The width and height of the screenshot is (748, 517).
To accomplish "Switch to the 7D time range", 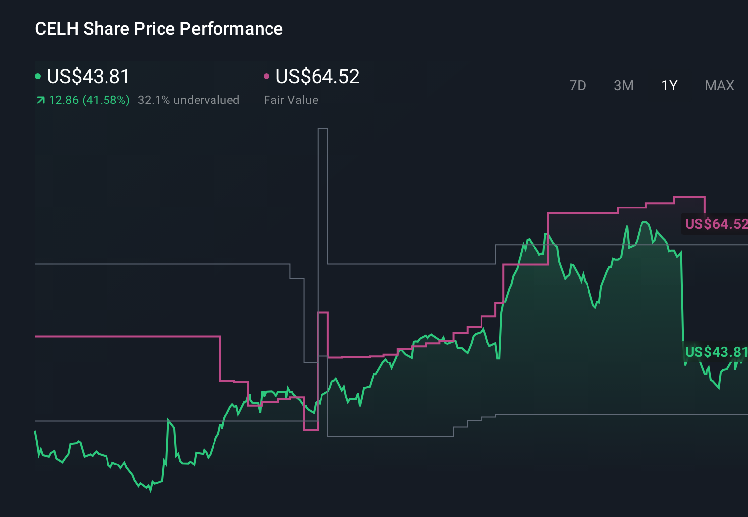I will [x=578, y=85].
